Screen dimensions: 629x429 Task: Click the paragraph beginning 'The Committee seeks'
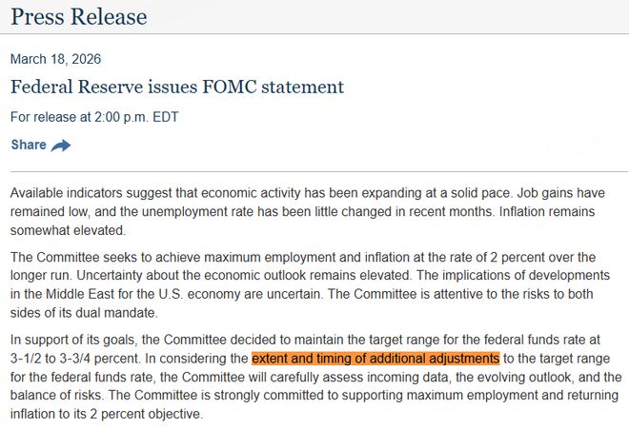314,285
